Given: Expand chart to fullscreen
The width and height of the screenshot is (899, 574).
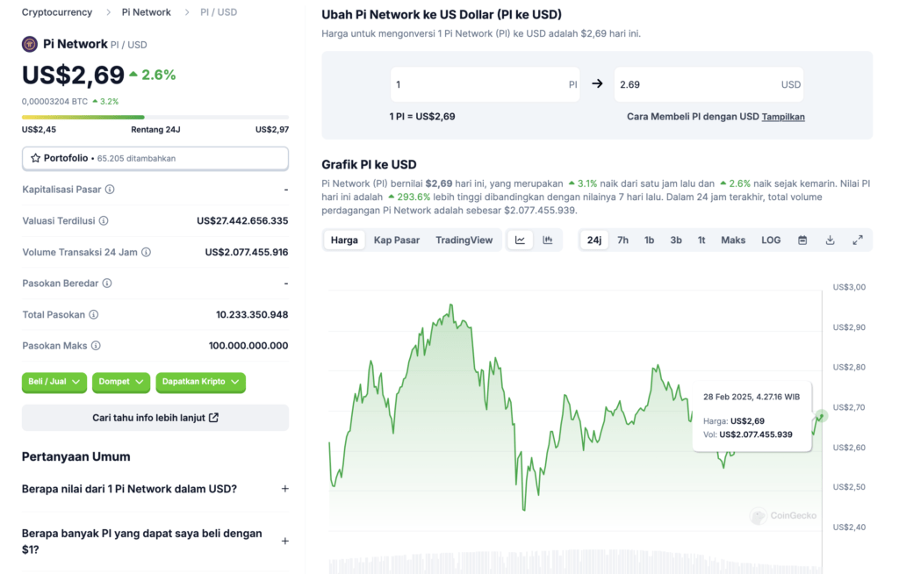Looking at the screenshot, I should click(x=858, y=240).
